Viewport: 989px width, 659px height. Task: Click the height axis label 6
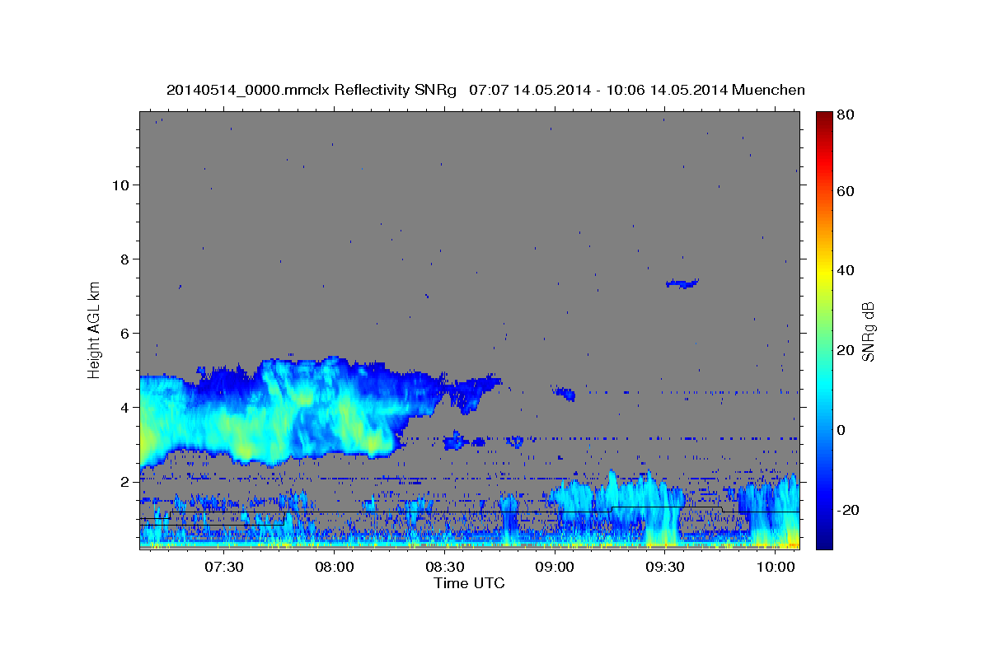tap(125, 333)
